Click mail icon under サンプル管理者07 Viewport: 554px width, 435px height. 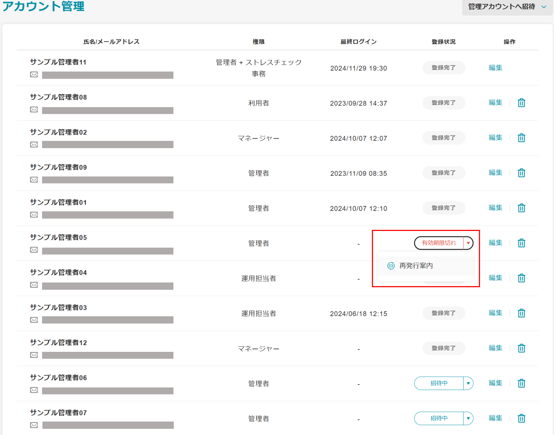[x=34, y=425]
